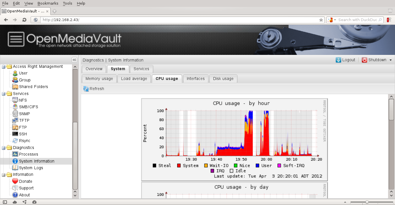Click the Rsync icon
Image resolution: width=395 pixels, height=205 pixels.
pyautogui.click(x=15, y=141)
